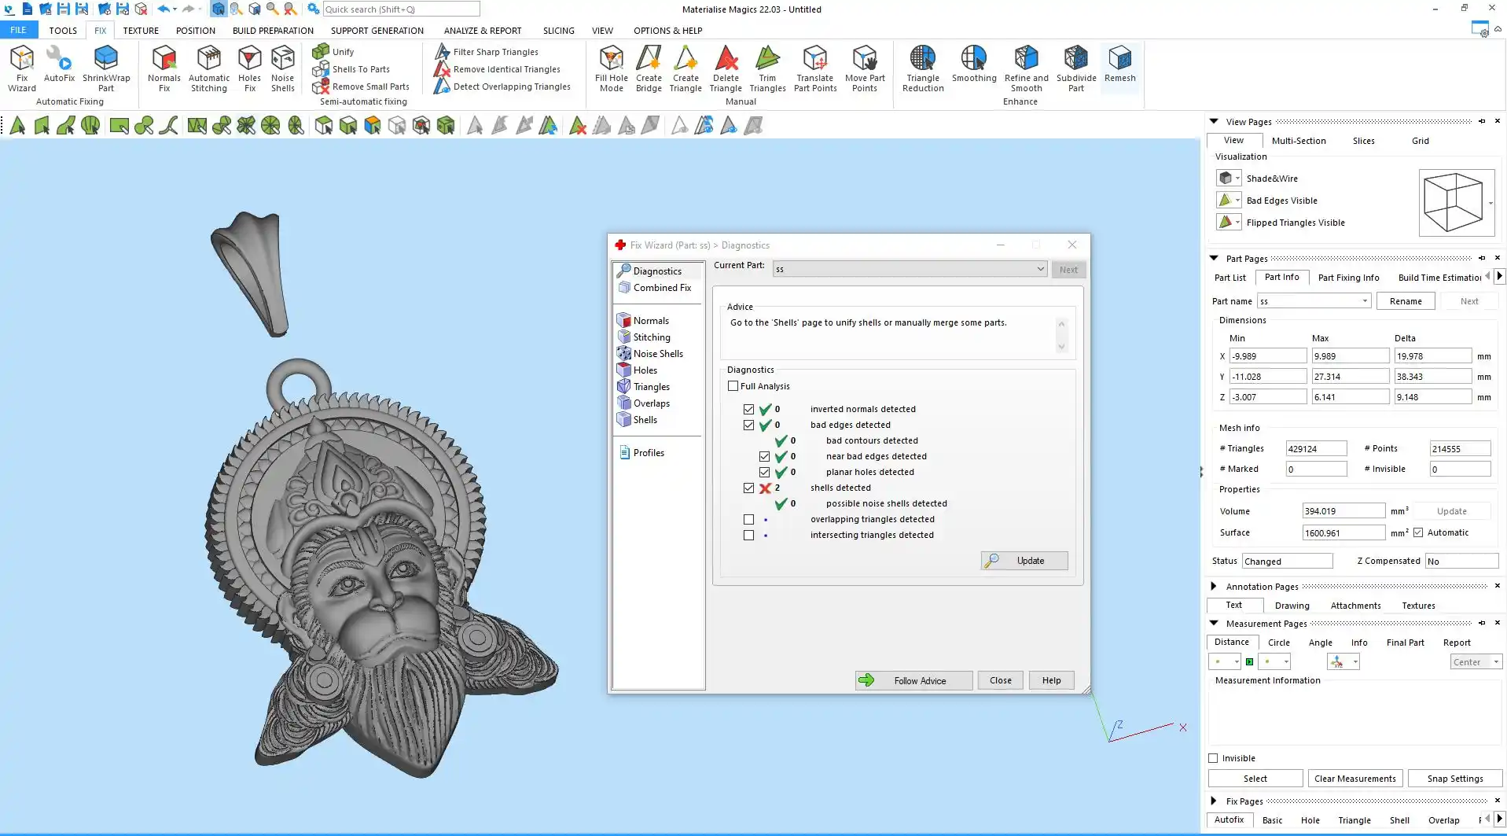
Task: Uncheck the Automatic surface checkbox
Action: pyautogui.click(x=1418, y=532)
